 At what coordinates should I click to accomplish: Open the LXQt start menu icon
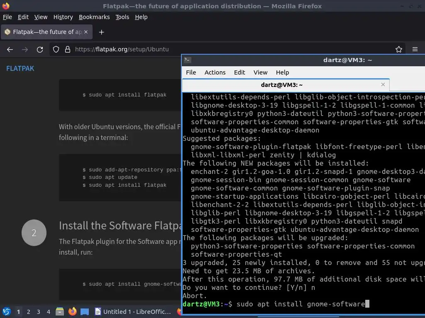[7, 312]
